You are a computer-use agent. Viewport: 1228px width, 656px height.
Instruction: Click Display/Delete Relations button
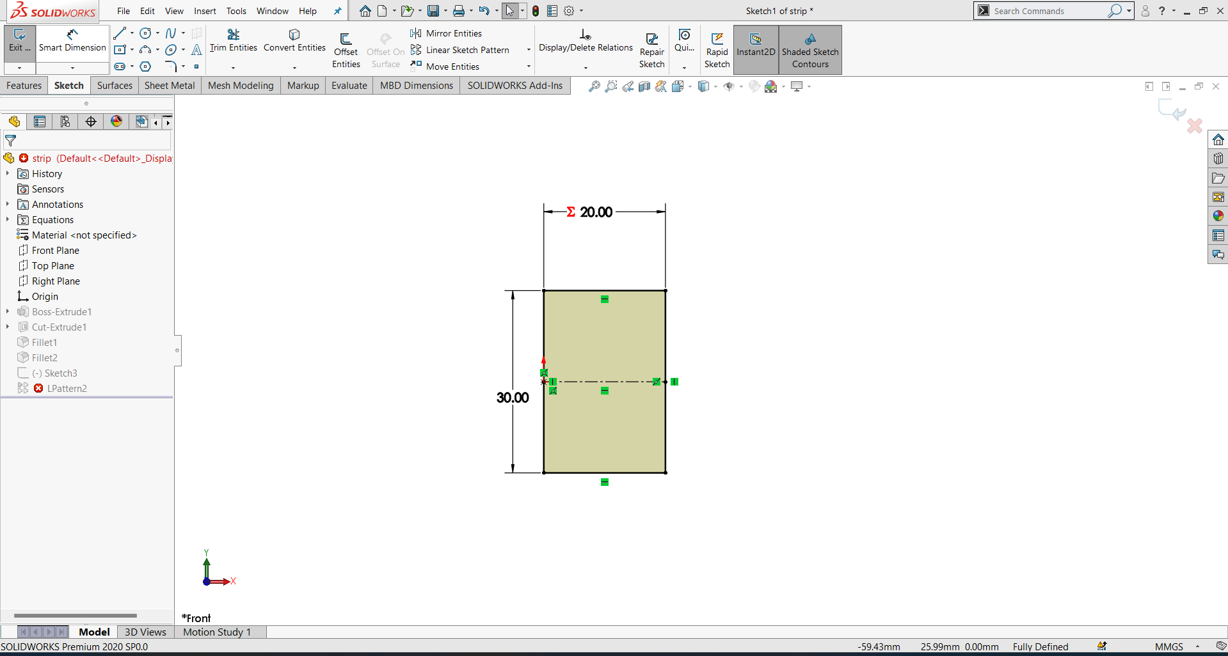(586, 41)
